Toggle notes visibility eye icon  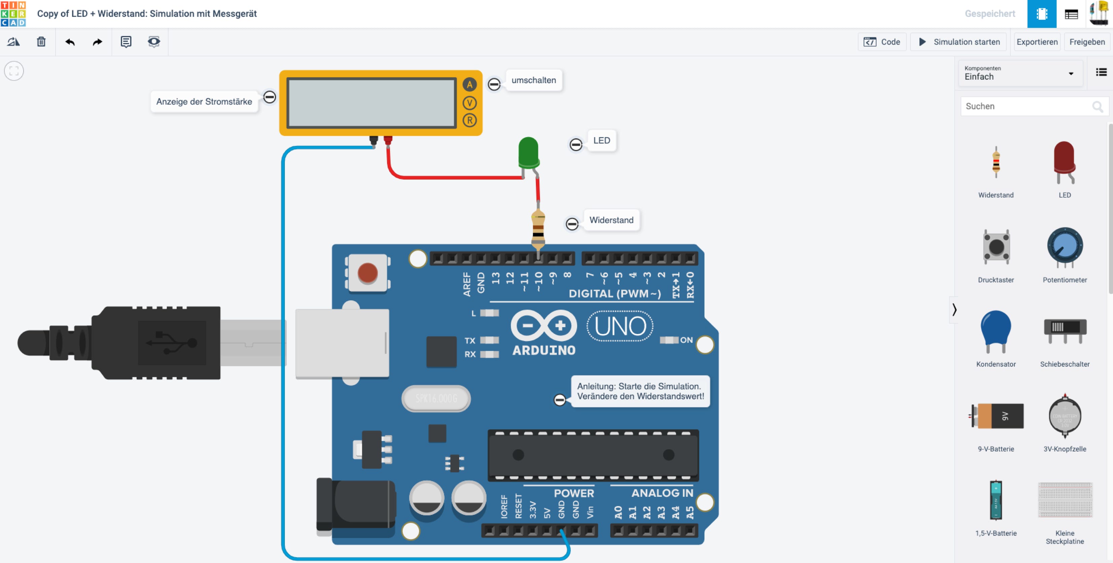154,42
